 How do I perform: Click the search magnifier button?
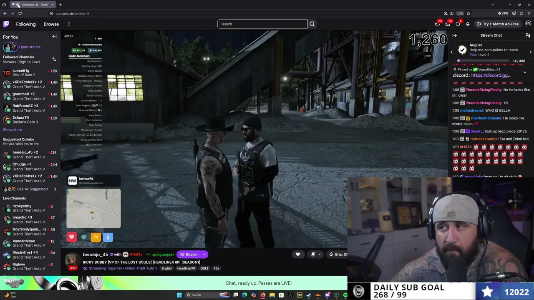[312, 24]
